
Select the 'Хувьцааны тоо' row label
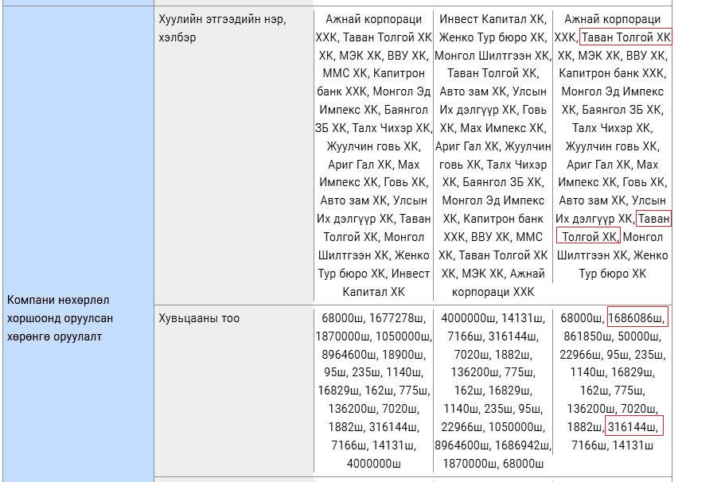199,318
